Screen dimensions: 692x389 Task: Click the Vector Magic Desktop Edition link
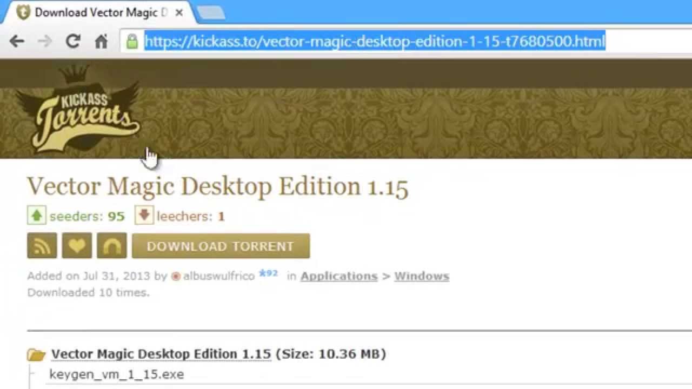pyautogui.click(x=160, y=354)
